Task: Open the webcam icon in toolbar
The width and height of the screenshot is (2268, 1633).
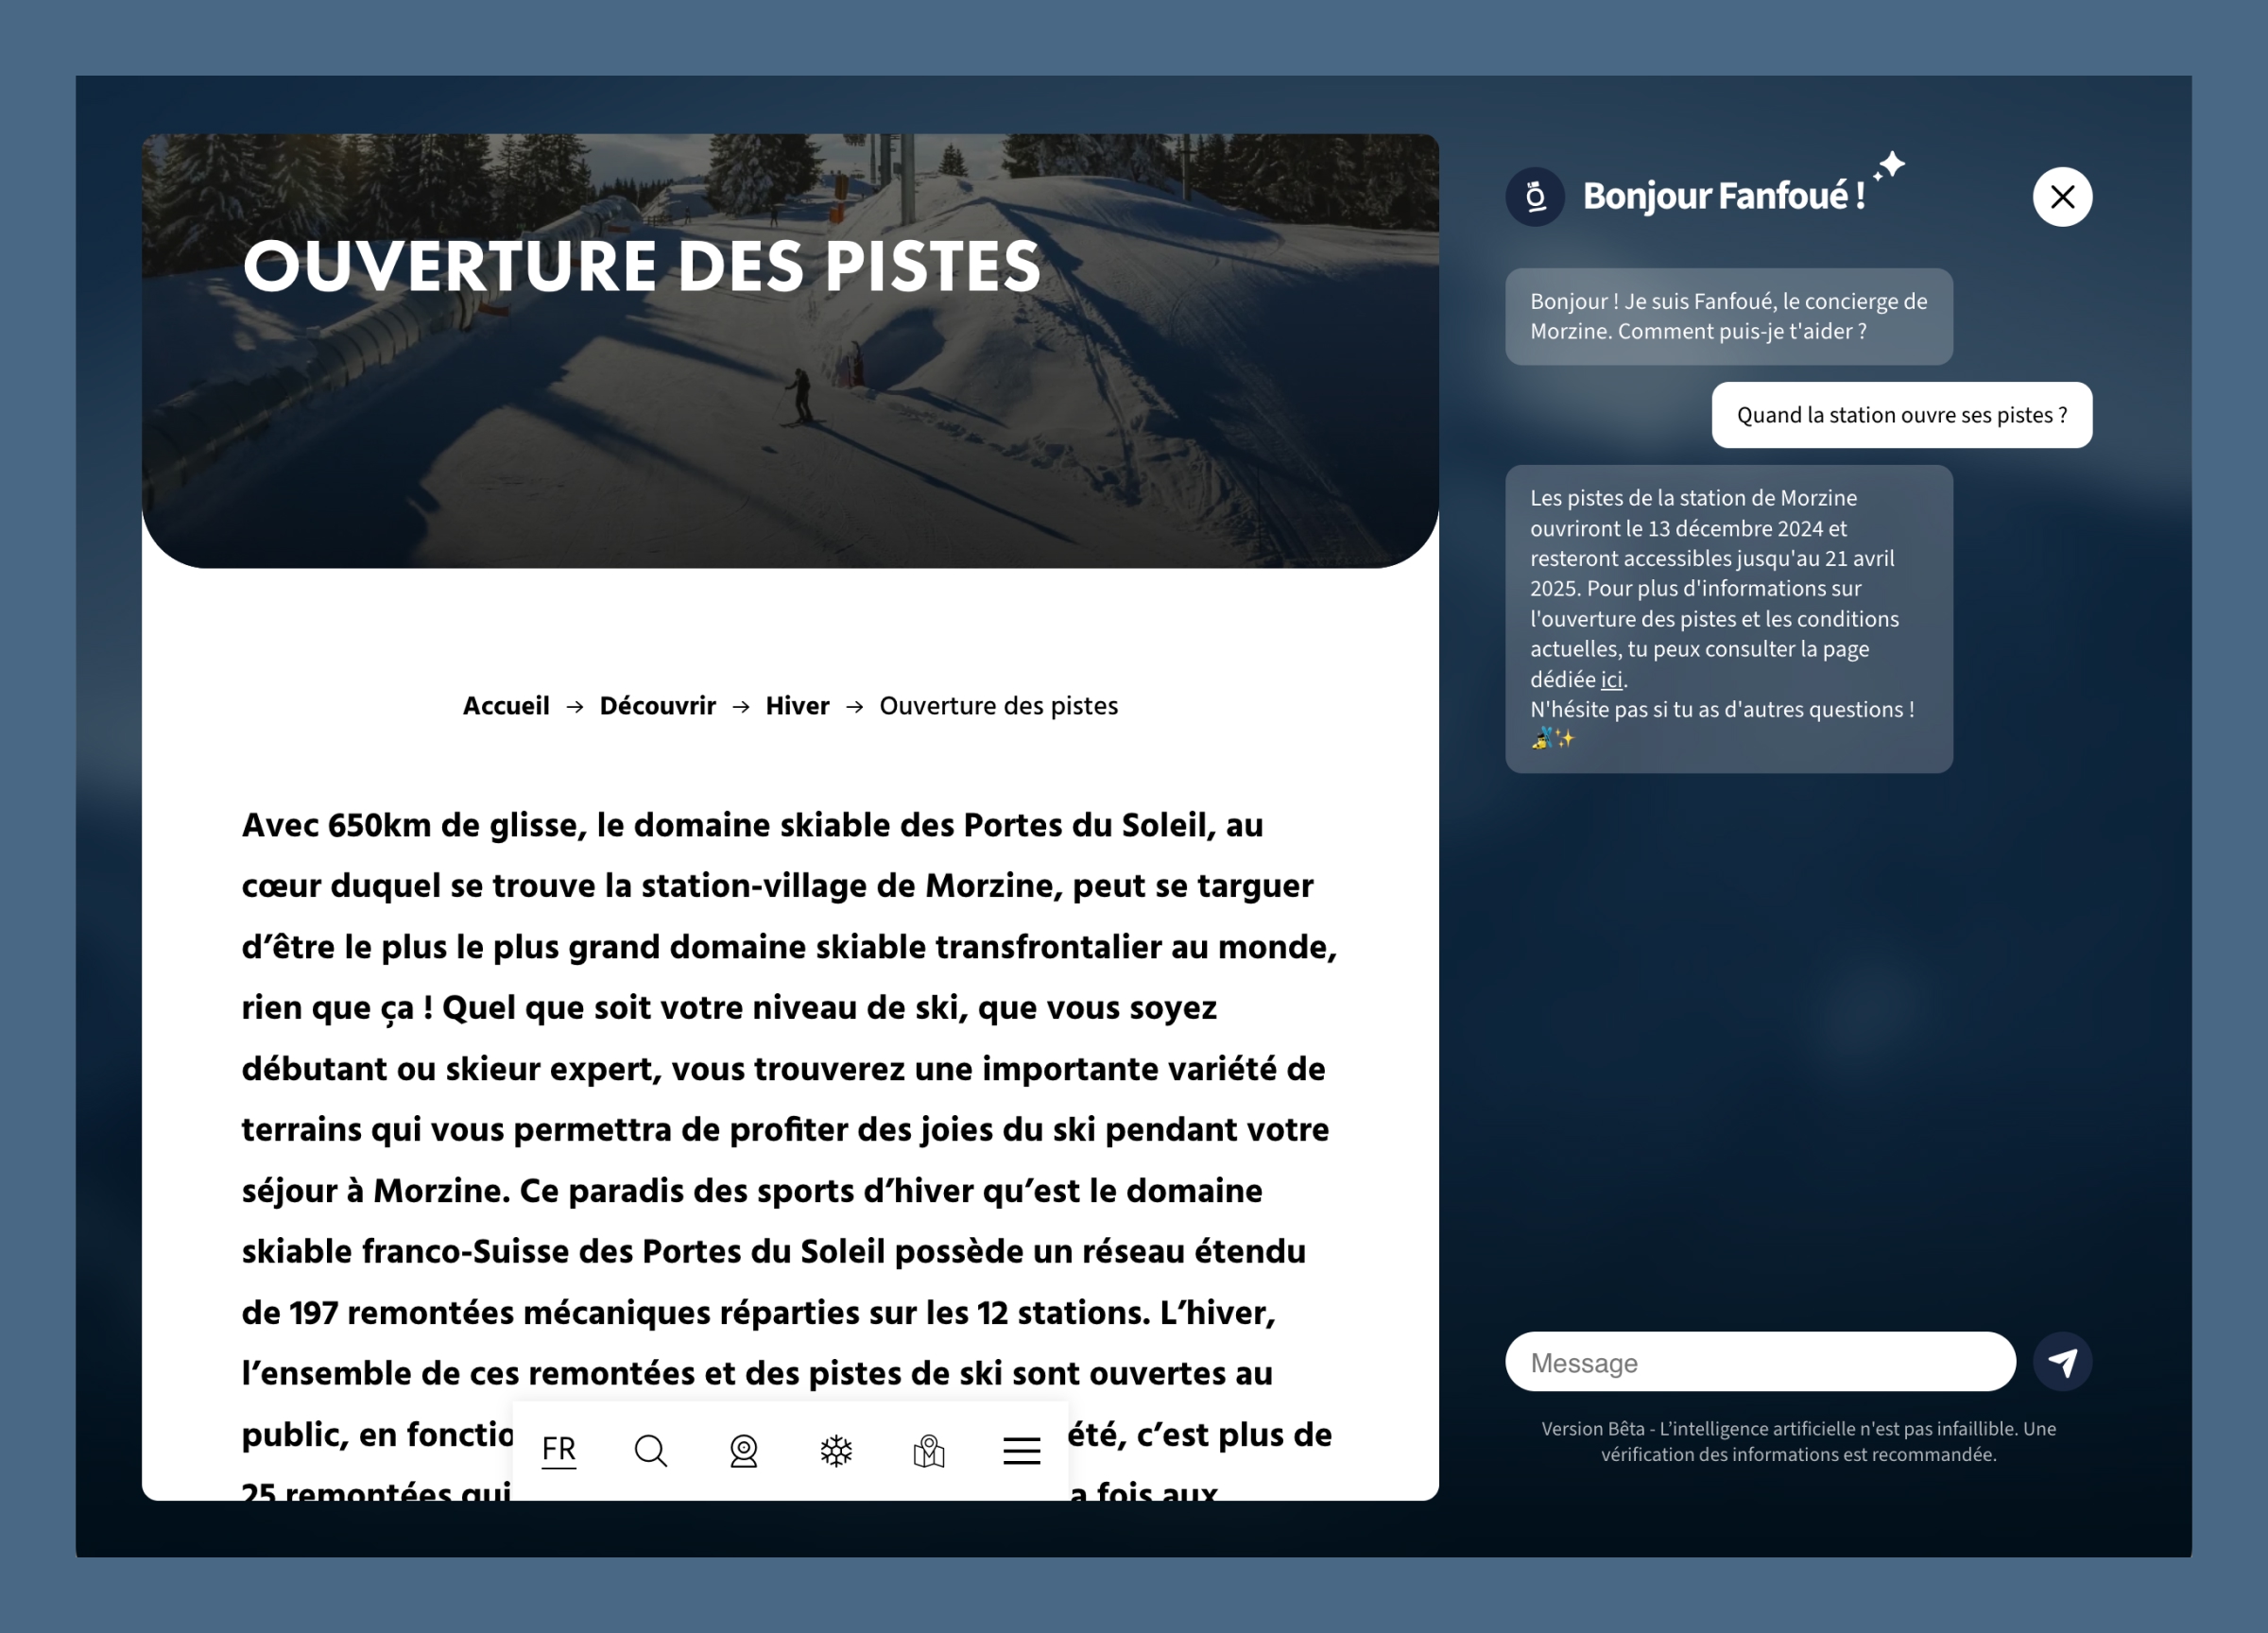Action: point(743,1450)
